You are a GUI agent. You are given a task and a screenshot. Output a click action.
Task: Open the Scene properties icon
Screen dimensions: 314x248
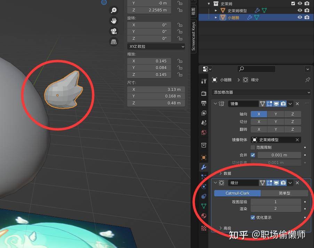click(204, 122)
